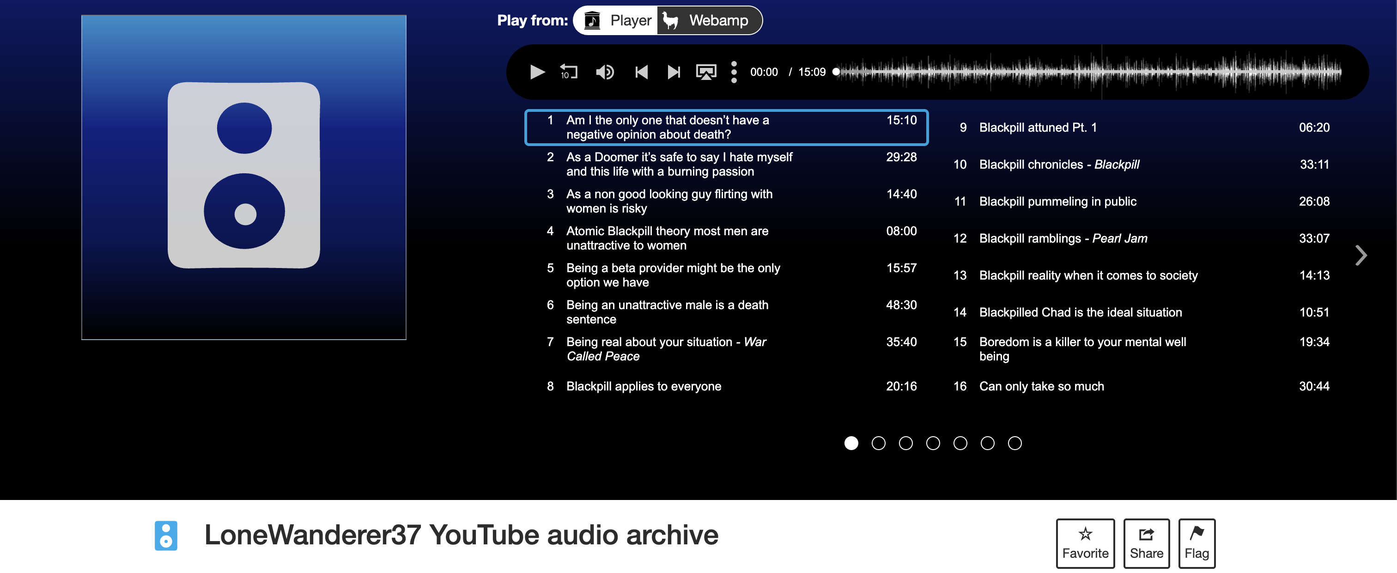The height and width of the screenshot is (573, 1397).
Task: Select first playlist page dot
Action: click(851, 443)
